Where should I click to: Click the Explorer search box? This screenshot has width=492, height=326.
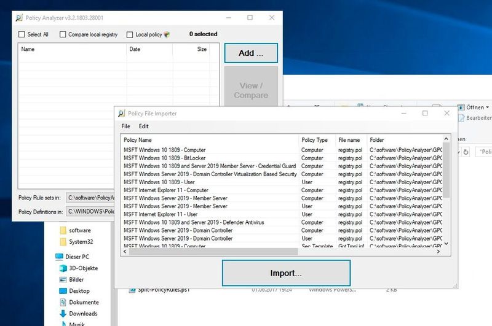pos(484,152)
